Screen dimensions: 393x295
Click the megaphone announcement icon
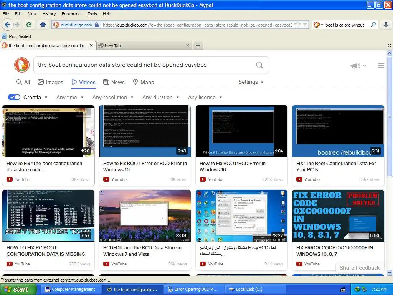[x=355, y=66]
